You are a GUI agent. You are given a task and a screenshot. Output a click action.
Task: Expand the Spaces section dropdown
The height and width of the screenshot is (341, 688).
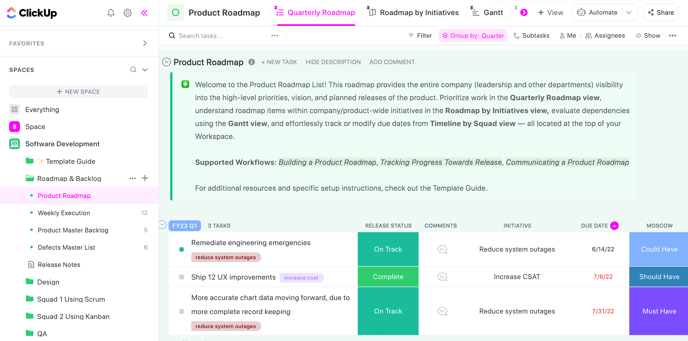click(x=145, y=69)
